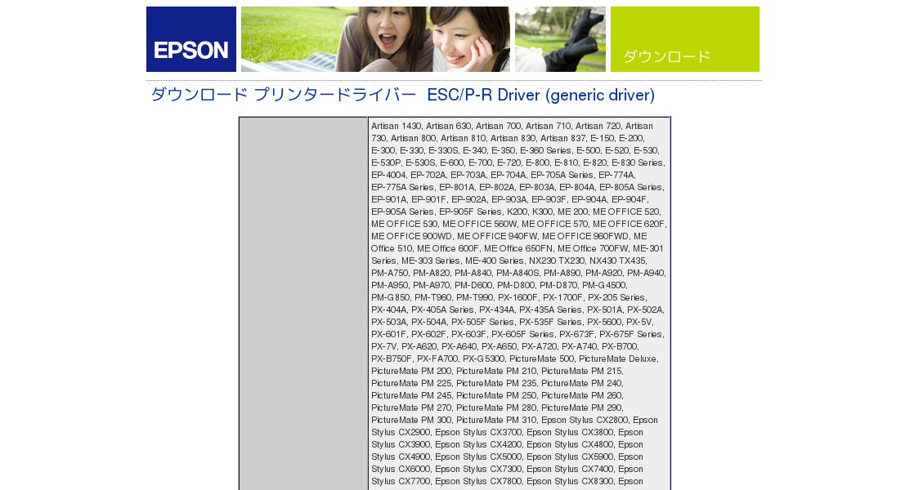The width and height of the screenshot is (905, 490).
Task: Select "PictureMate Deluxe"
Action: [x=618, y=359]
